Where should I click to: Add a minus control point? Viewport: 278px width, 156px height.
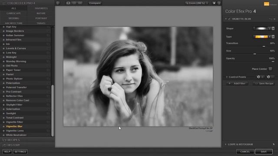271,77
